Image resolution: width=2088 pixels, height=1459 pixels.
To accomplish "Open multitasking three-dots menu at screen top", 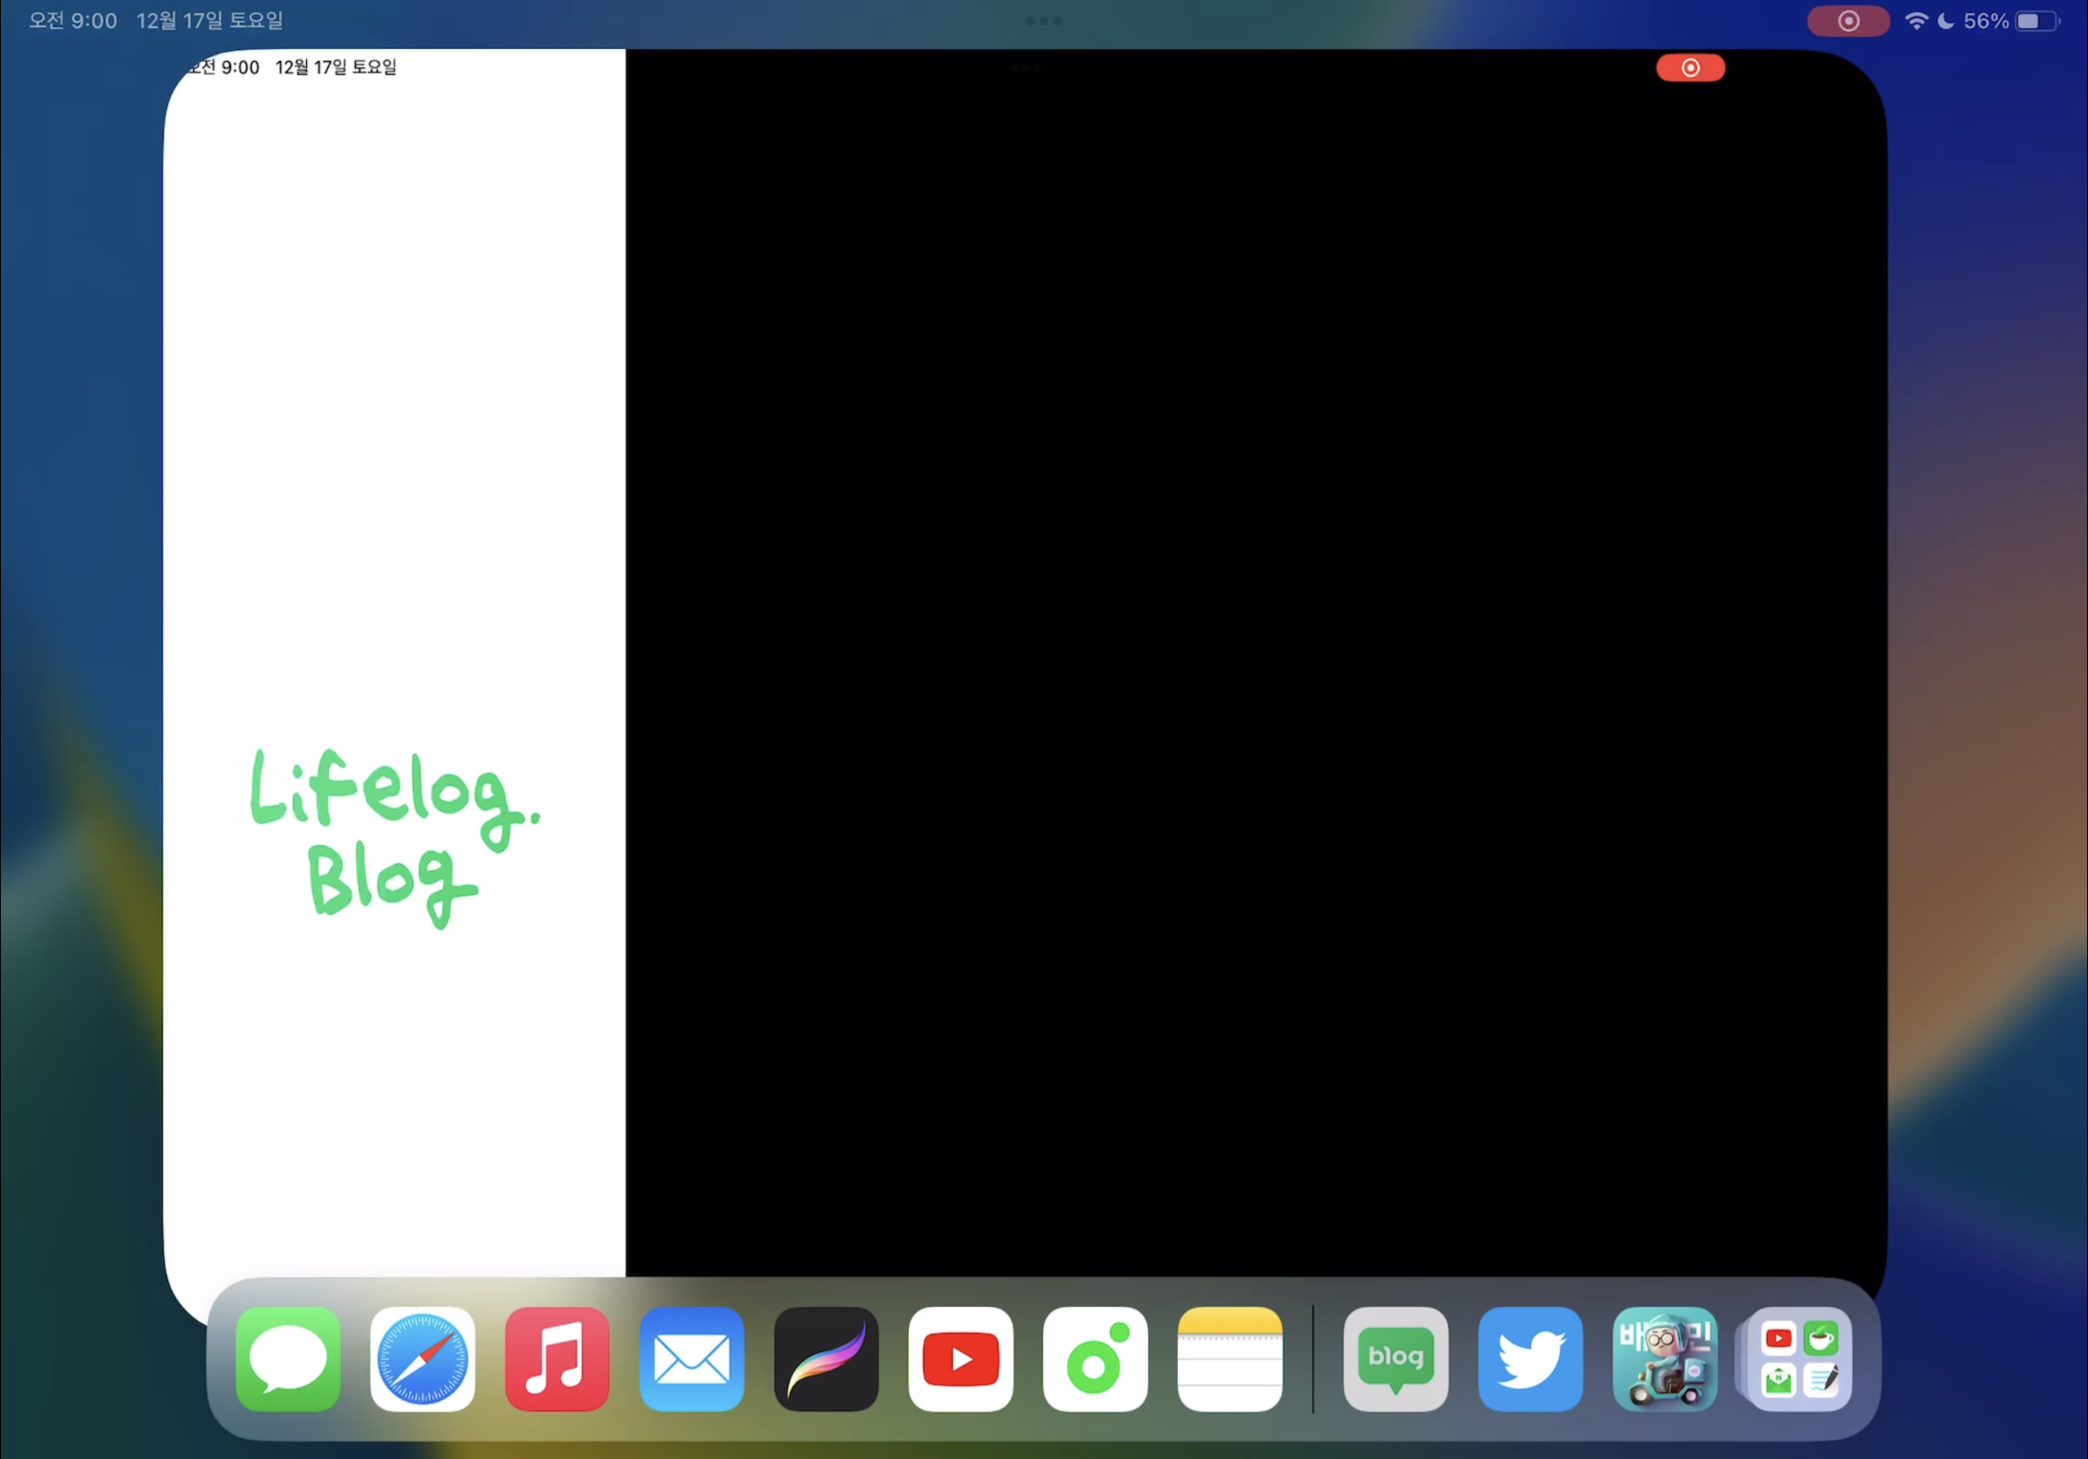I will coord(1043,21).
